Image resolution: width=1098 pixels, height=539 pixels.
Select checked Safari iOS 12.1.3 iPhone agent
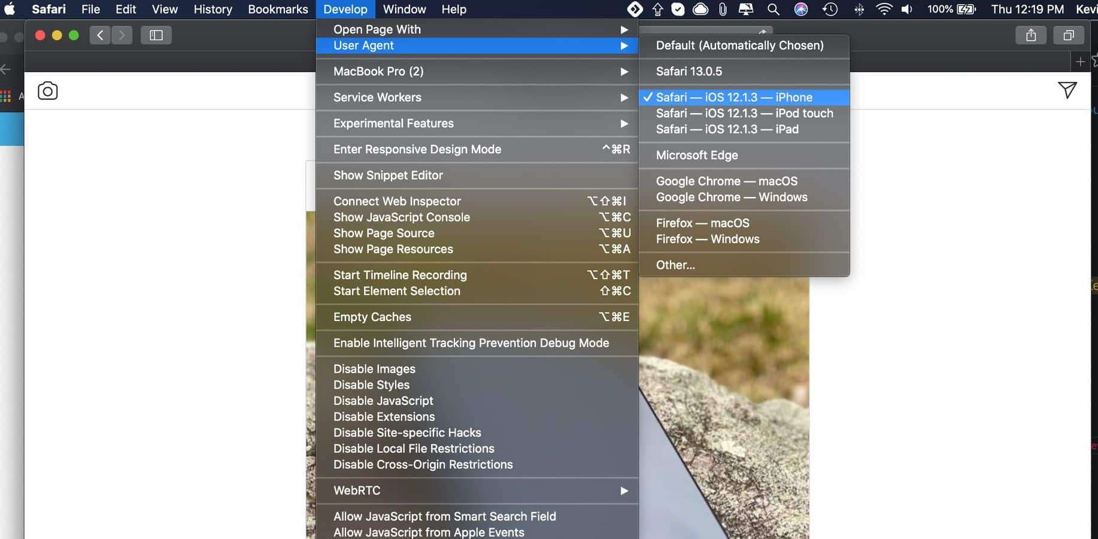click(744, 97)
